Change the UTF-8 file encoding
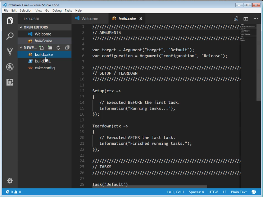The height and width of the screenshot is (197, 263). [213, 192]
